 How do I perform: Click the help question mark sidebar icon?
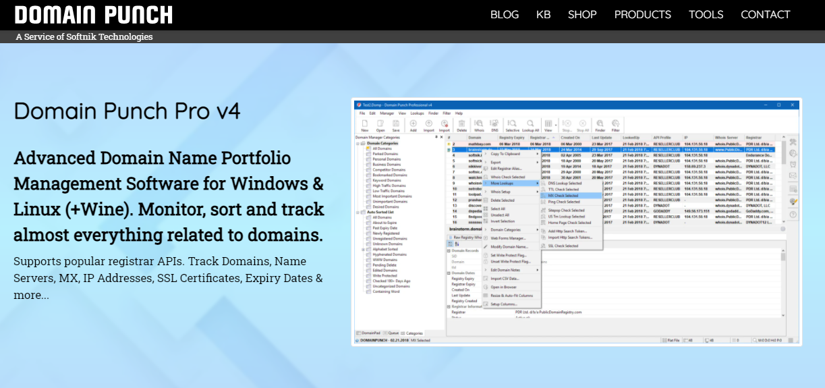793,215
